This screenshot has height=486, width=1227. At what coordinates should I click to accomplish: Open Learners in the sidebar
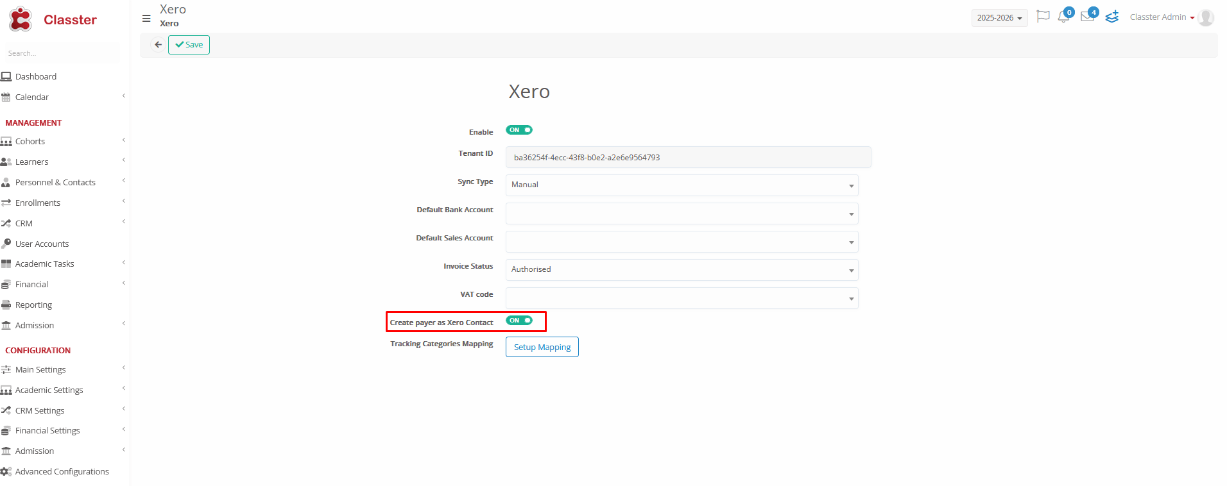[x=32, y=162]
